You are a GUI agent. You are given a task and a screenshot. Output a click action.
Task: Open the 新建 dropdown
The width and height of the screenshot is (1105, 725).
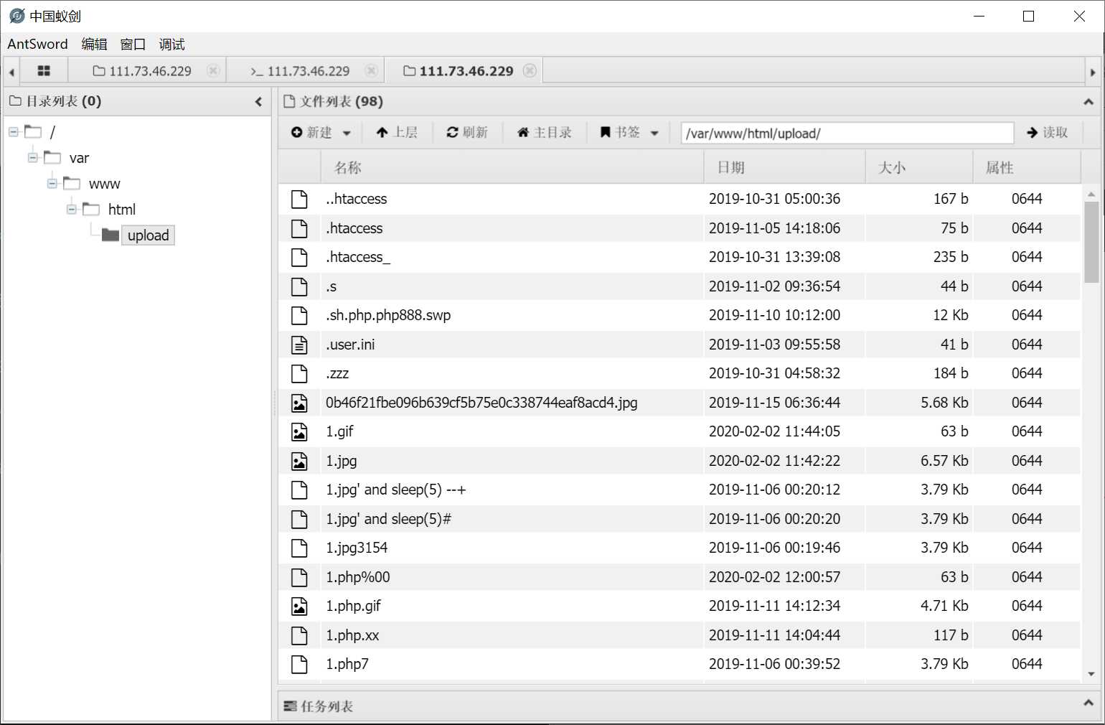(x=321, y=133)
